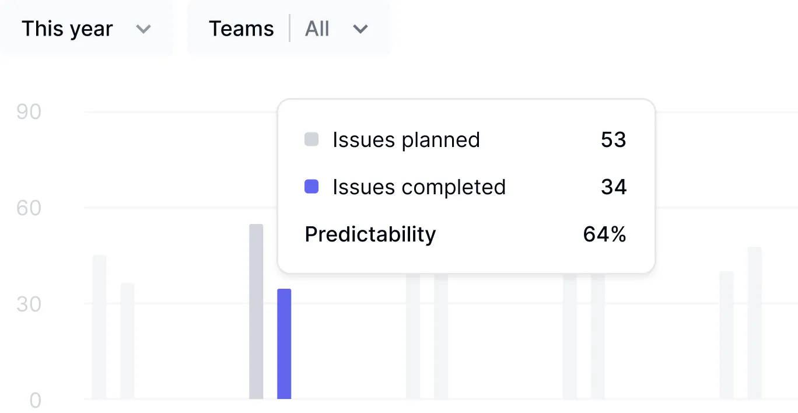Click the 90 y-axis label
The image size is (798, 413).
coord(29,112)
